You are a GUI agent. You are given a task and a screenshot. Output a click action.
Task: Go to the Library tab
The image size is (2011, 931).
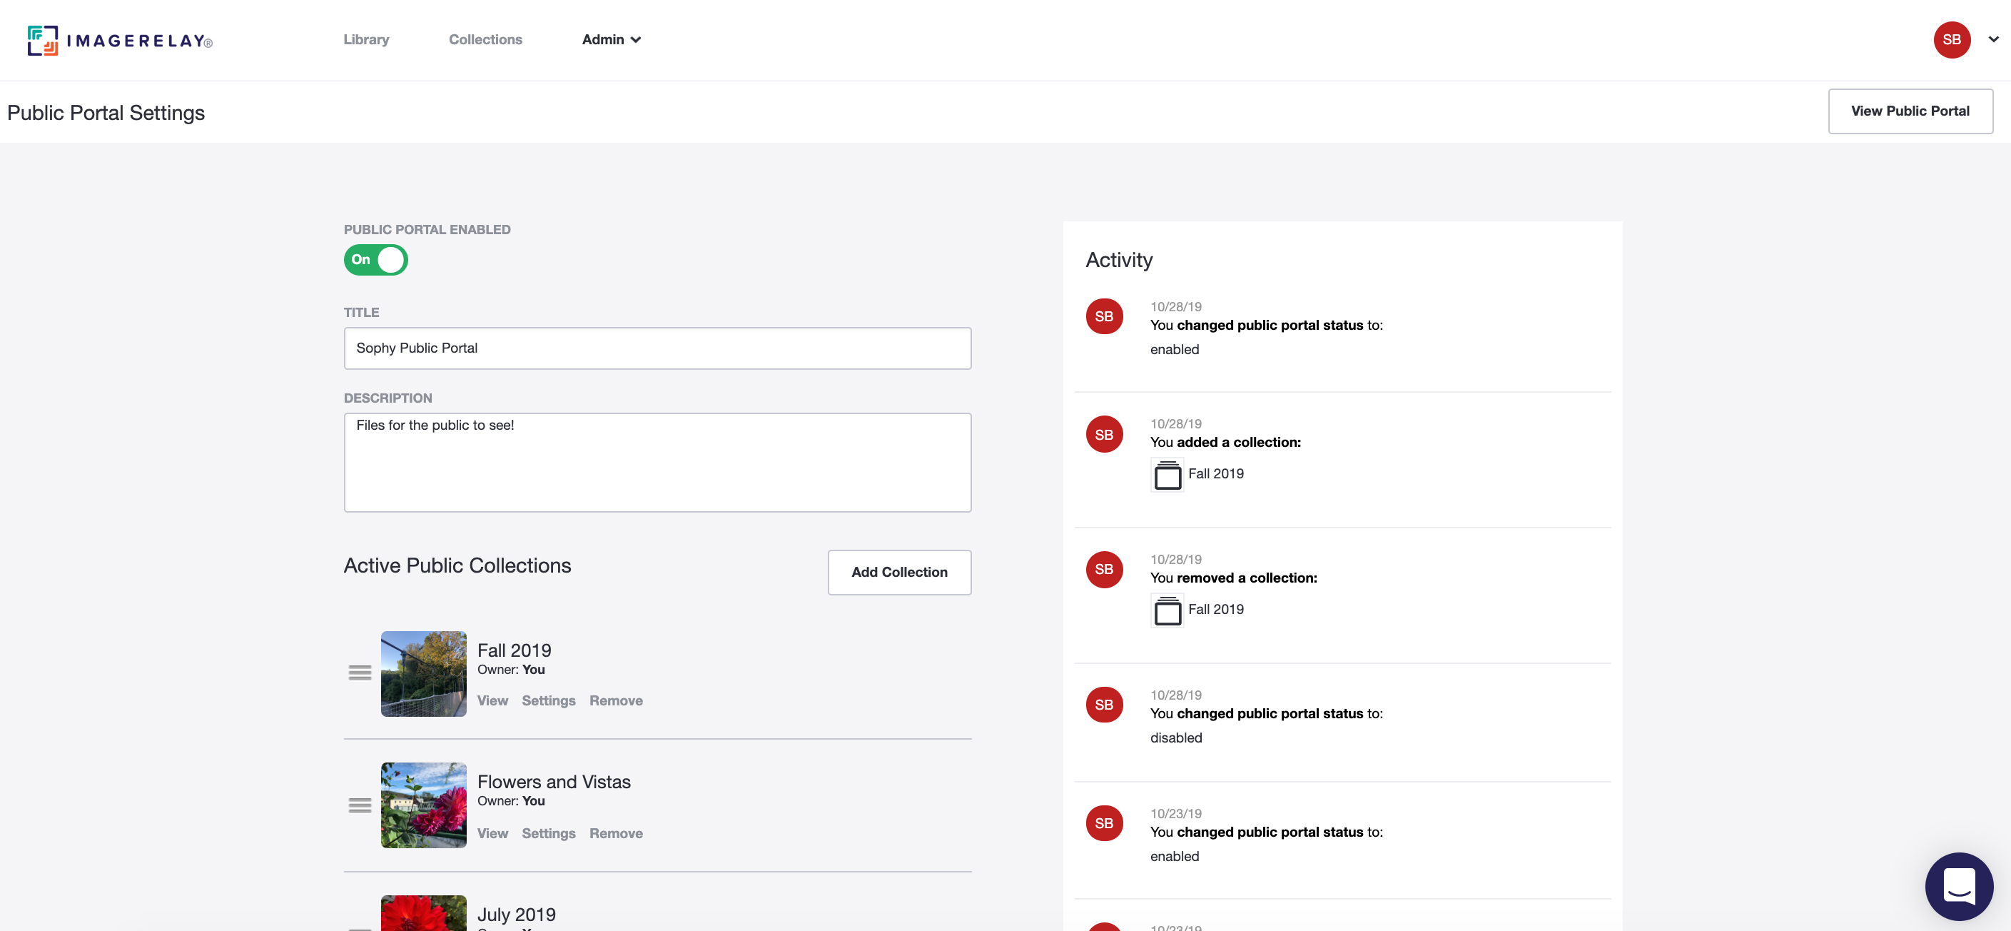pos(366,40)
